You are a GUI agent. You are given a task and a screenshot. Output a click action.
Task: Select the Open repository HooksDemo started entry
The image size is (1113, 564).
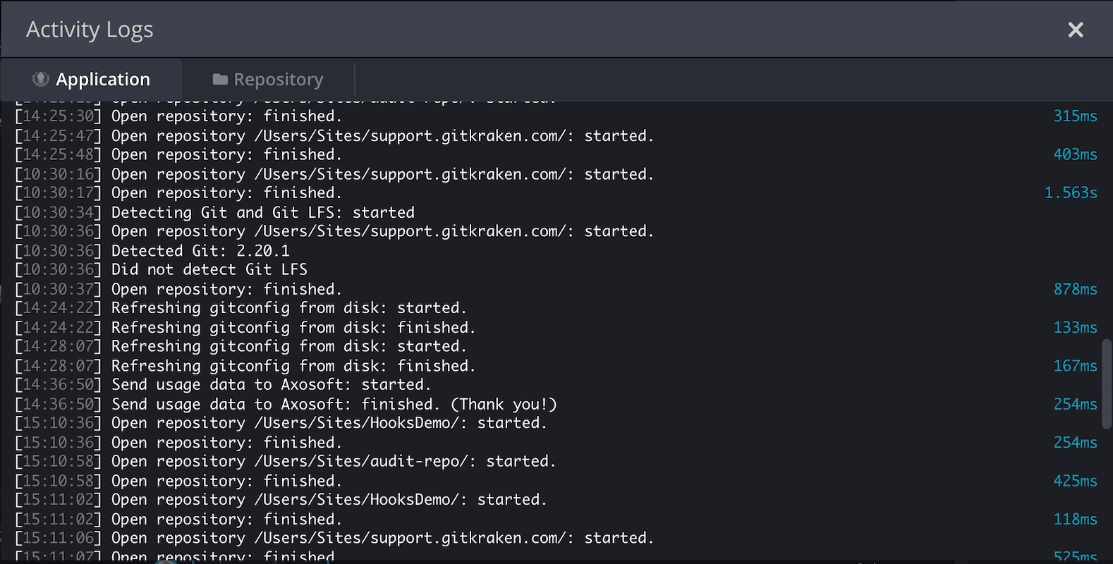coord(329,422)
